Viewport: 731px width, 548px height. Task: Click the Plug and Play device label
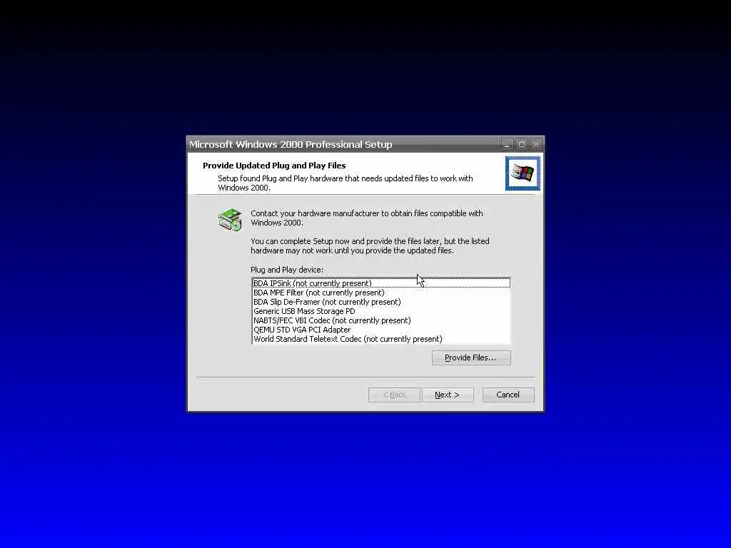point(287,270)
